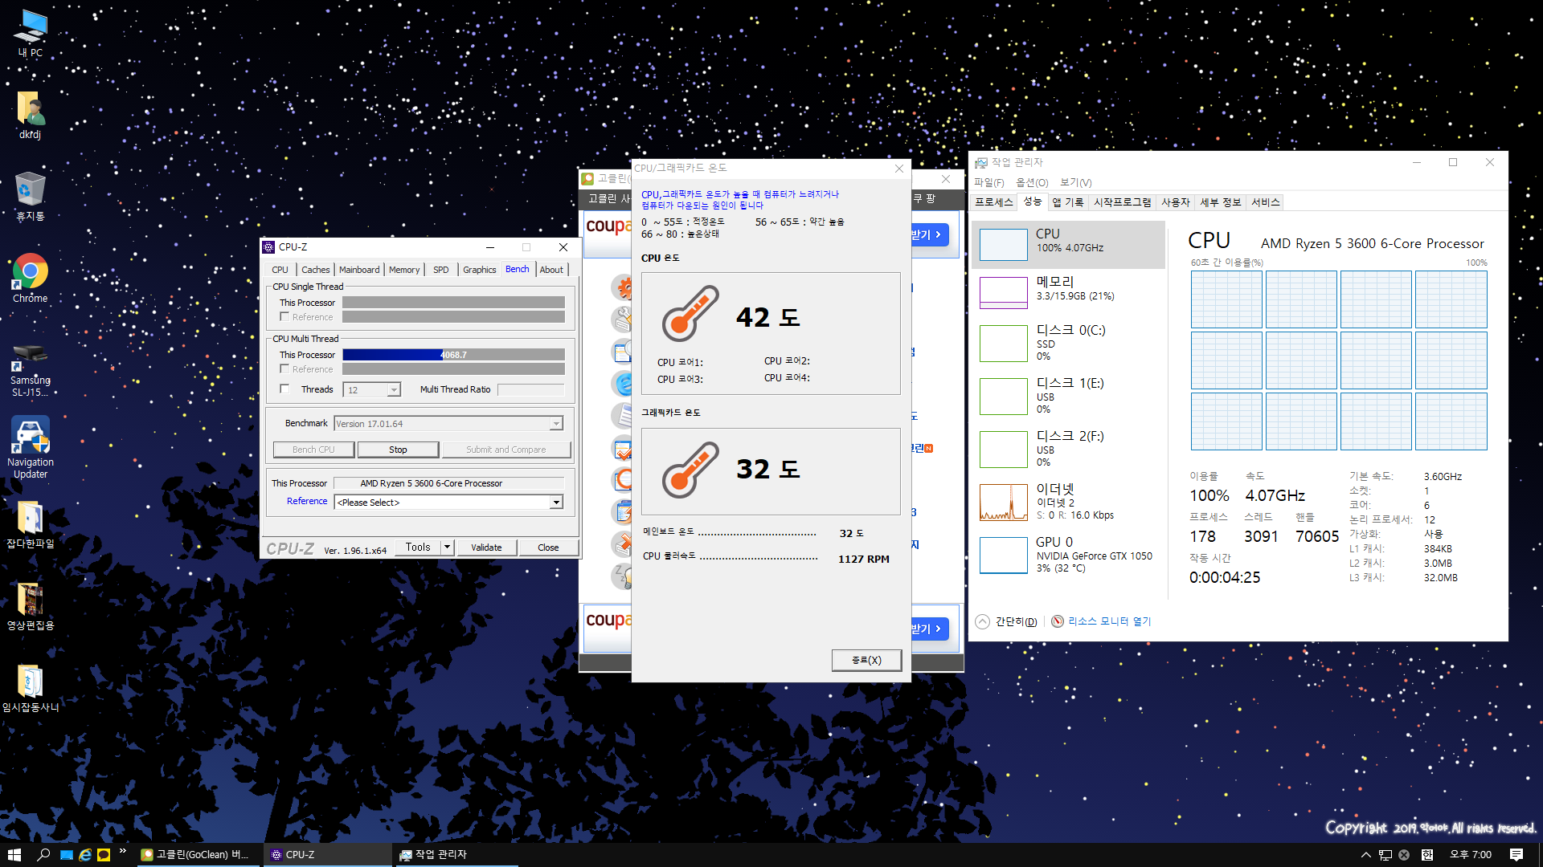1543x867 pixels.
Task: Open the 내 PC desktop icon
Action: point(31,34)
